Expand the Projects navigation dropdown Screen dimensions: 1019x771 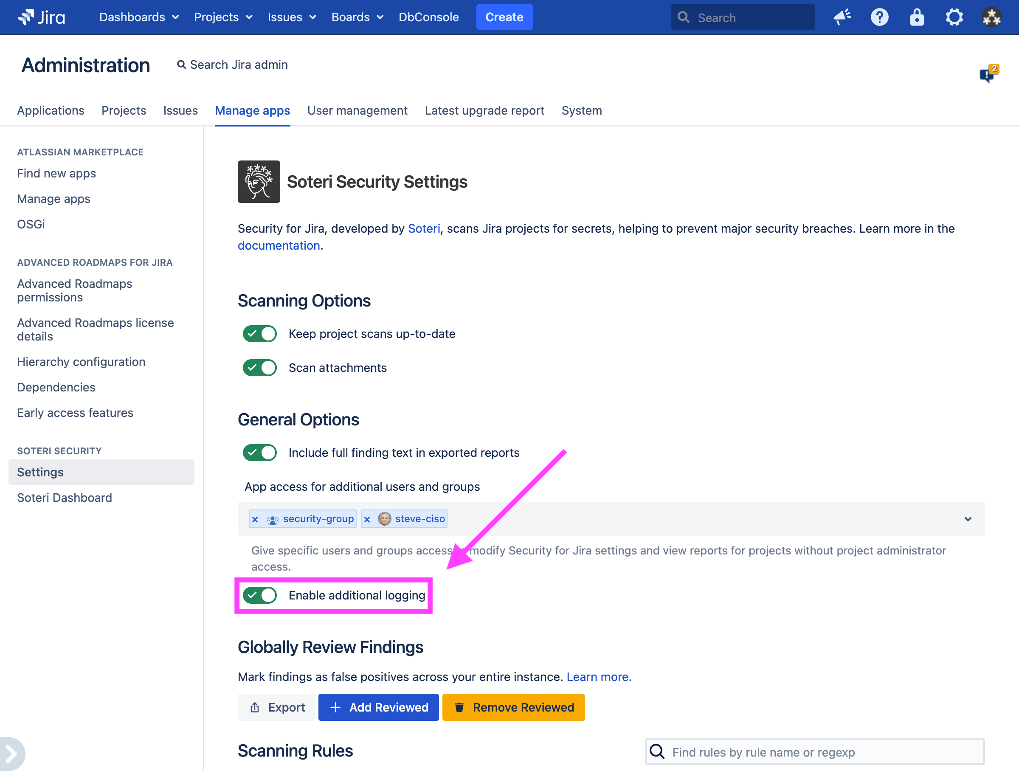pos(223,17)
